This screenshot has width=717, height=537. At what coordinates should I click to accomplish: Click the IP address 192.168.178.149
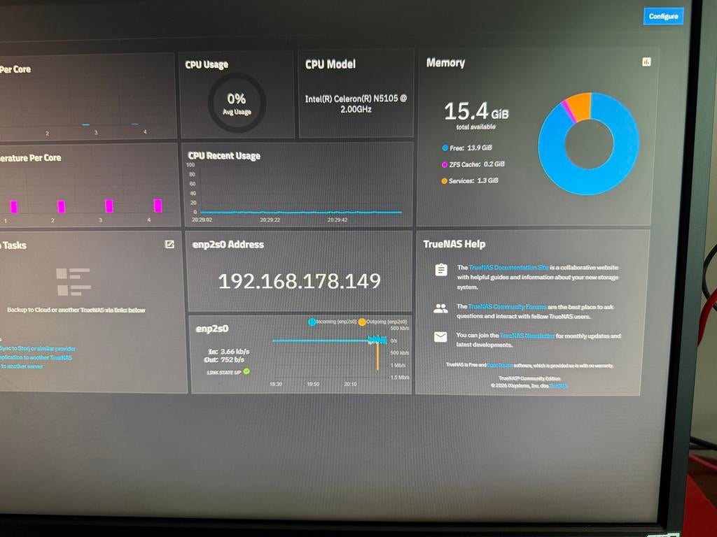[300, 281]
